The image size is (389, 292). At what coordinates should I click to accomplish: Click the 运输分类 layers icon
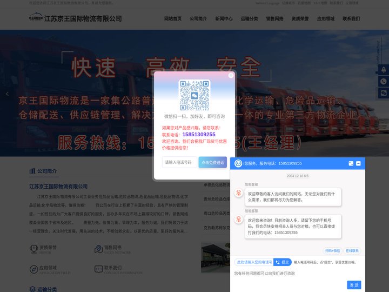click(32, 289)
